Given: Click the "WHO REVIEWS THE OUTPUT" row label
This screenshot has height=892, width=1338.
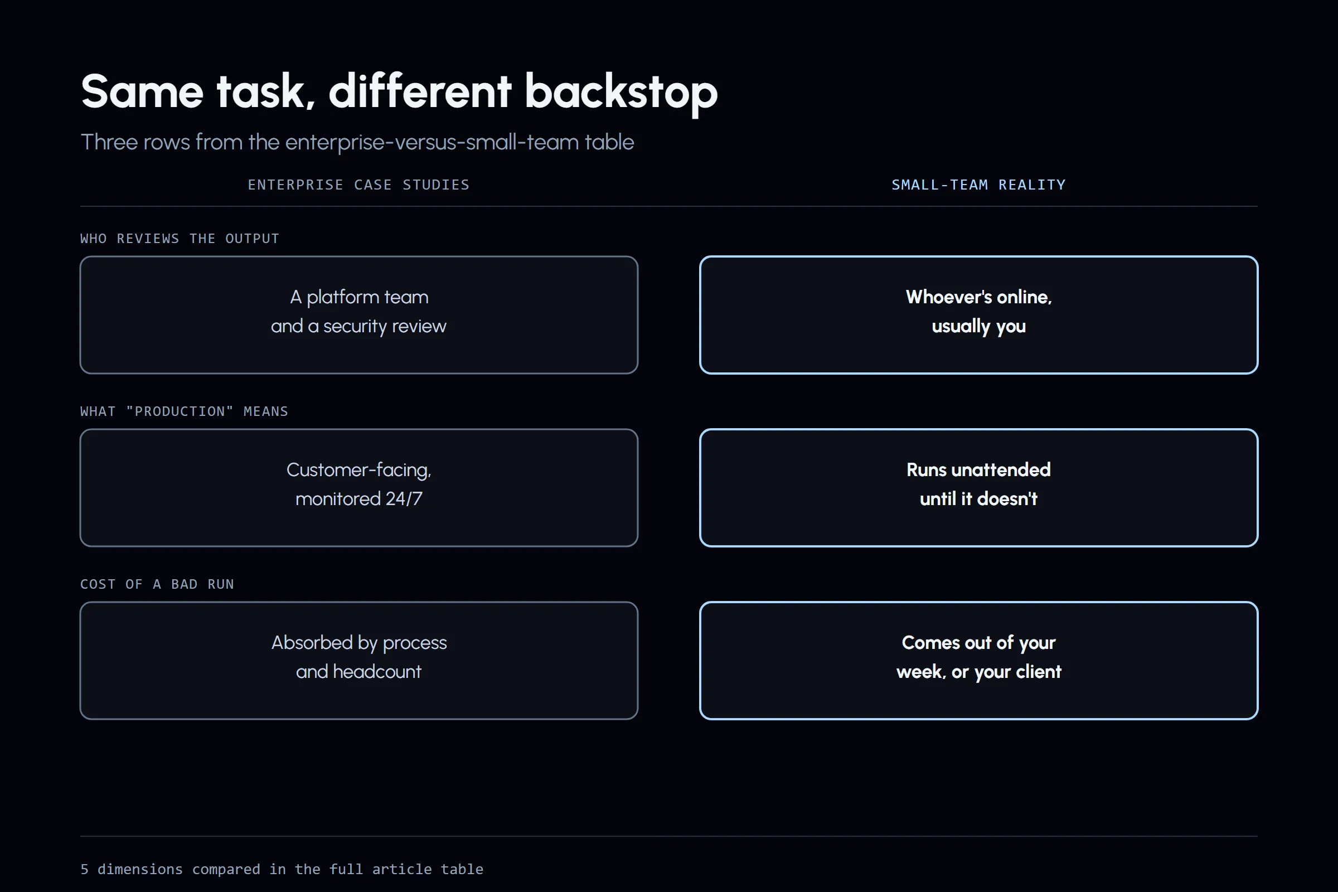Looking at the screenshot, I should (180, 239).
